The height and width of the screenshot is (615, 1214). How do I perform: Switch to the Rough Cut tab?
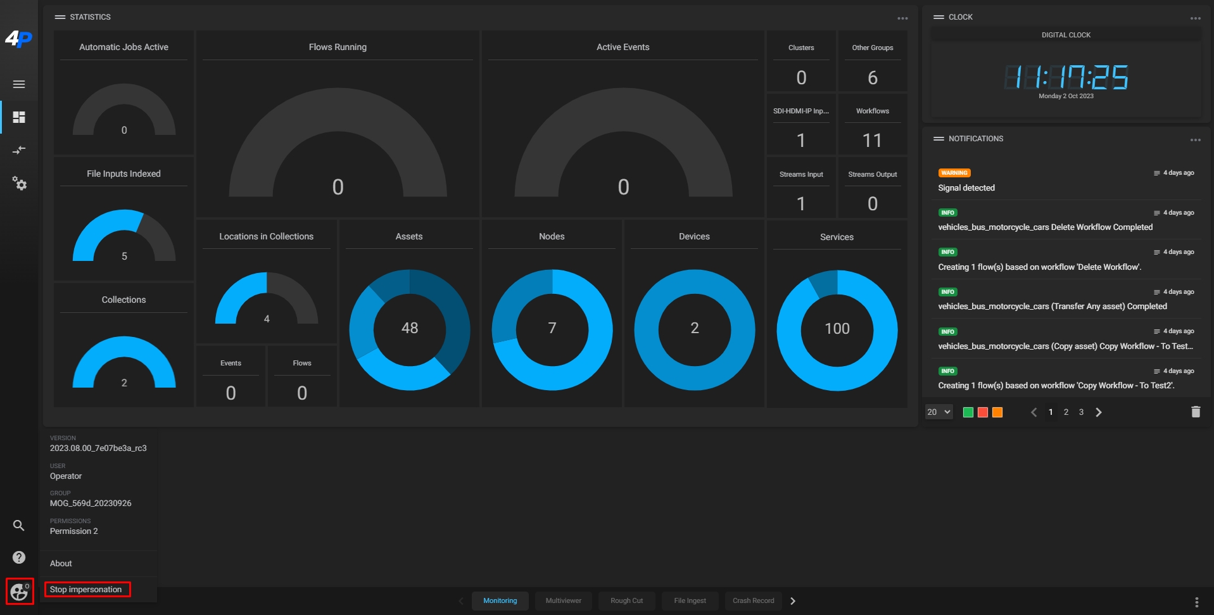627,601
